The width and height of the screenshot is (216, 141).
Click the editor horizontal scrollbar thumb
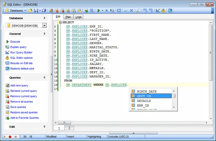pos(65,123)
